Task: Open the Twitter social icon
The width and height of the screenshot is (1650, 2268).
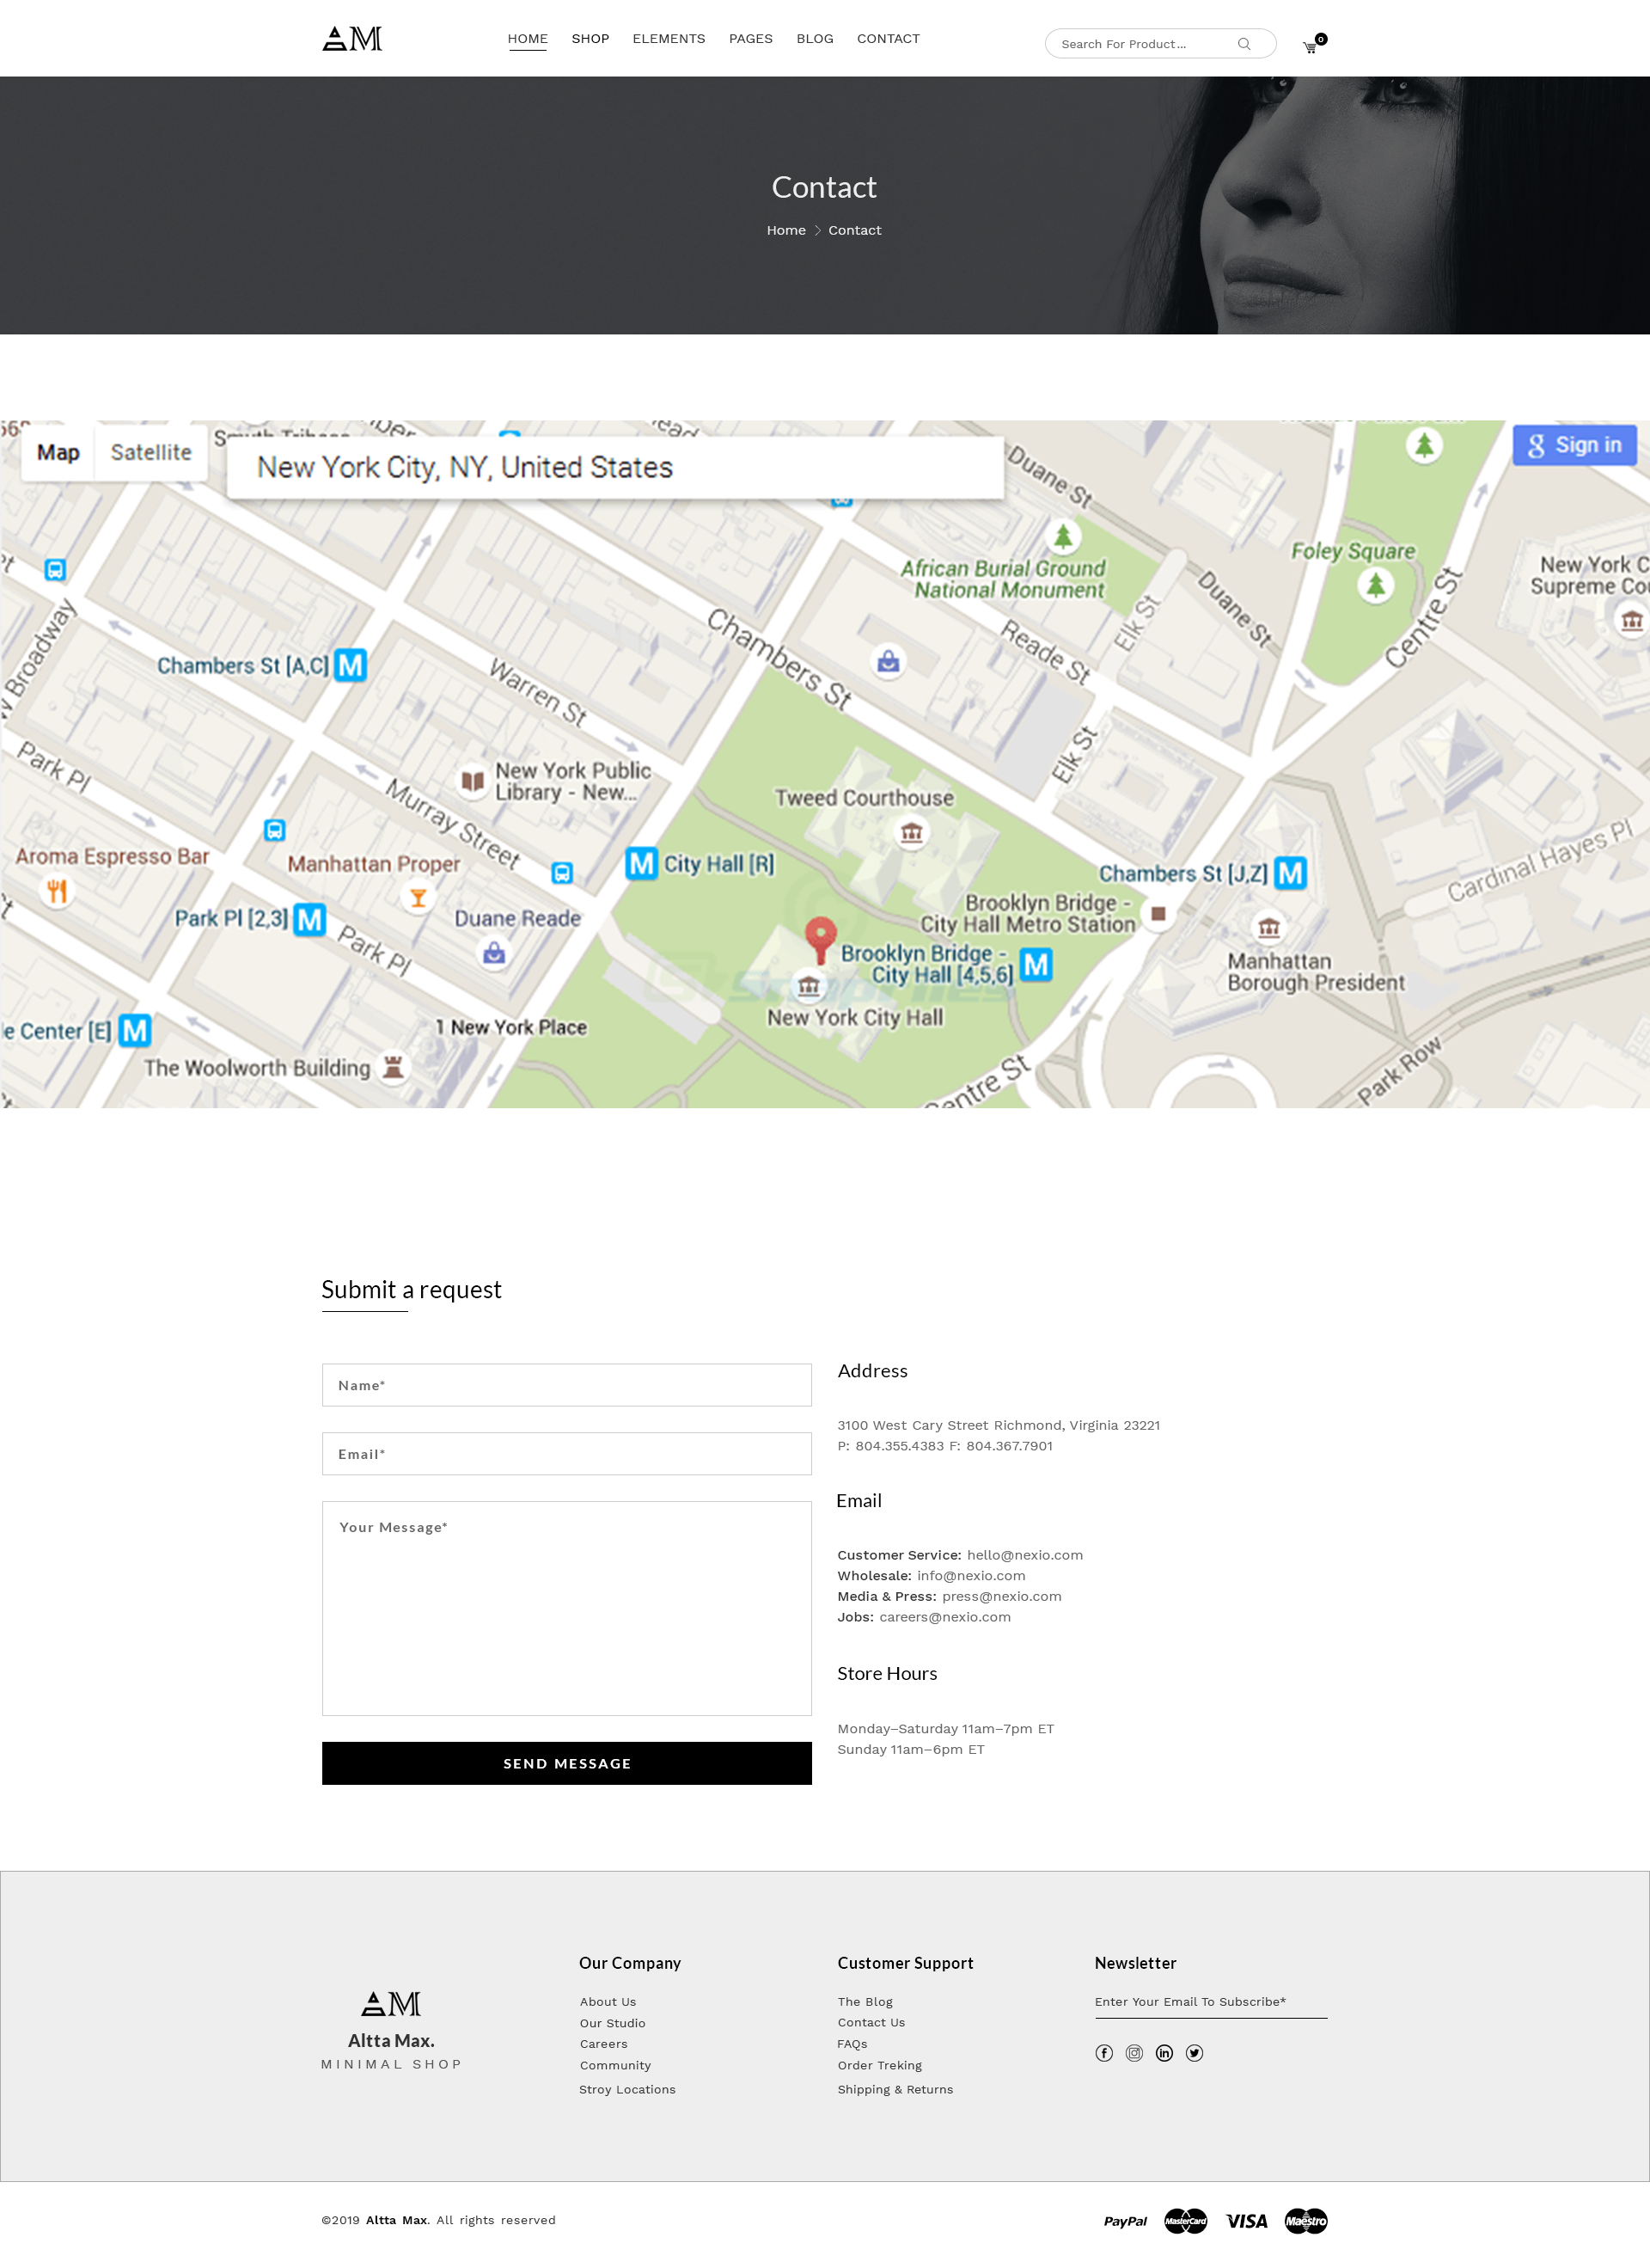Action: pyautogui.click(x=1194, y=2053)
